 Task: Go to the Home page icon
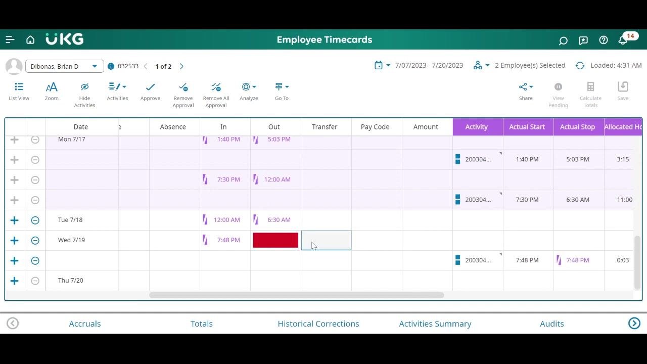coord(30,40)
